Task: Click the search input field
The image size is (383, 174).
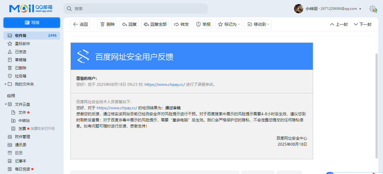Action: [x=136, y=9]
